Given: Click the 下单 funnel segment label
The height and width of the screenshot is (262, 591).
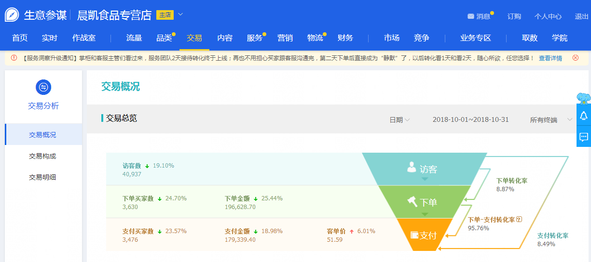Looking at the screenshot, I should [428, 203].
